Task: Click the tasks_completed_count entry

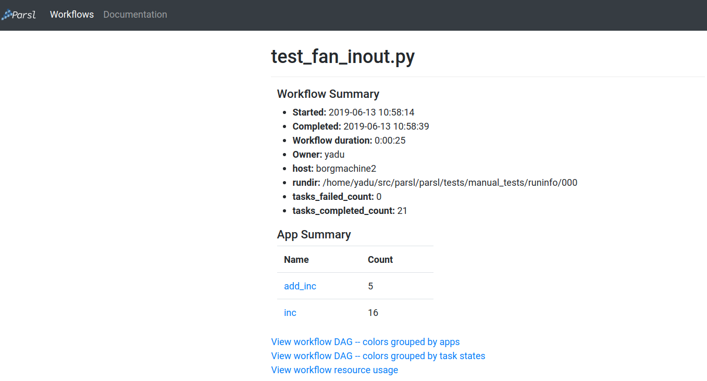Action: 350,211
